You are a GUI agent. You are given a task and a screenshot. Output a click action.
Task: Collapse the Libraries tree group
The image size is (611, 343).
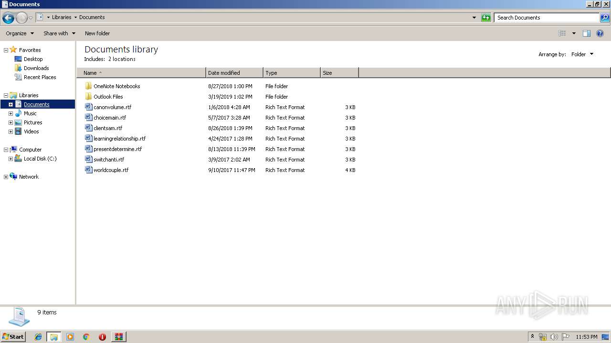6,95
